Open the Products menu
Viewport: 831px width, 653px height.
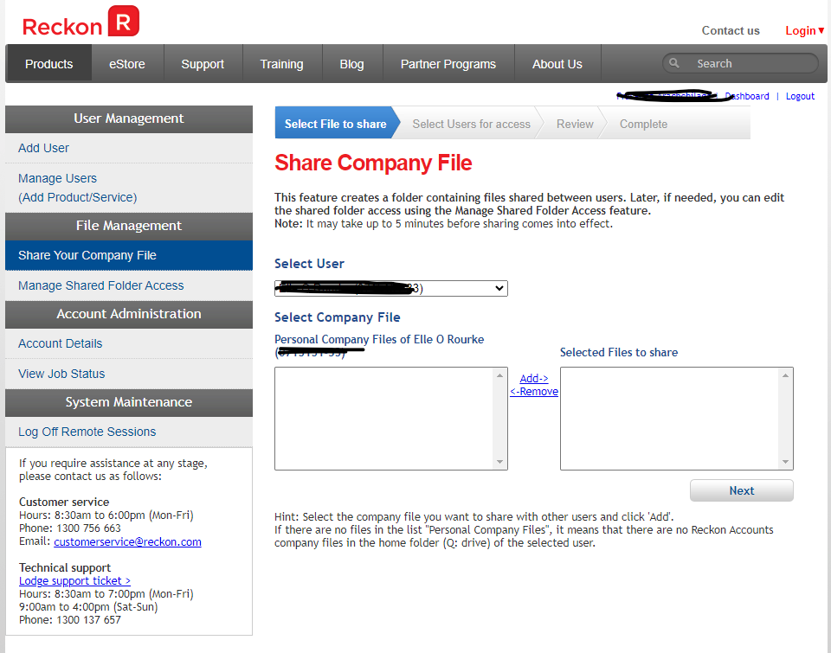click(x=48, y=63)
